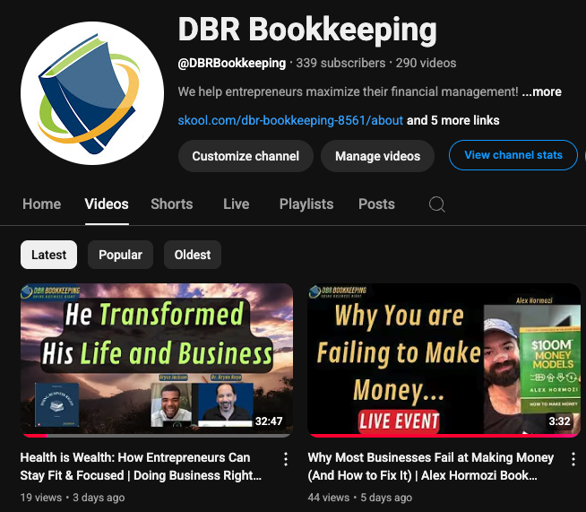Click the 19 views · 3 days ago text
586x512 pixels.
click(x=73, y=498)
